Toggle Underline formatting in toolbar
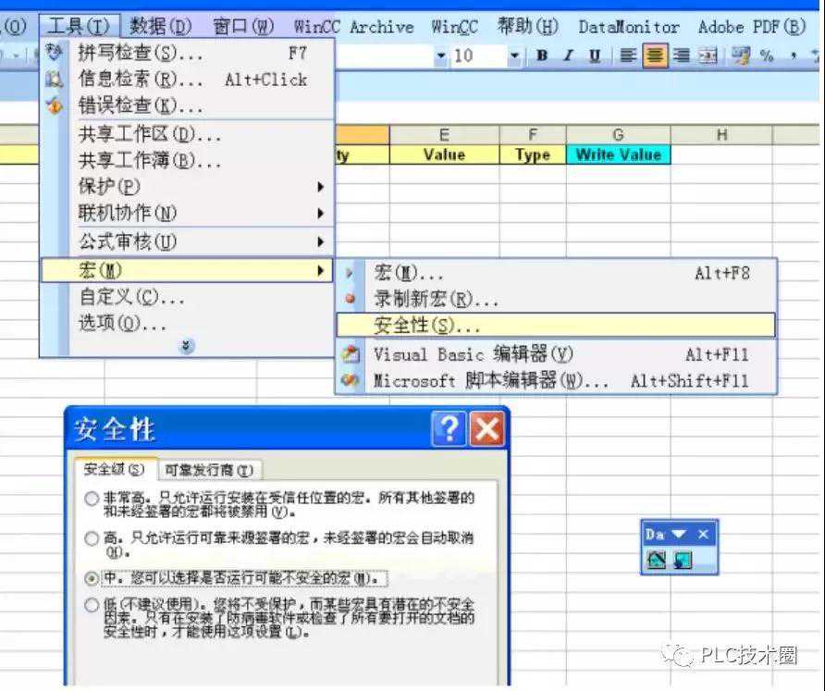 [x=594, y=56]
